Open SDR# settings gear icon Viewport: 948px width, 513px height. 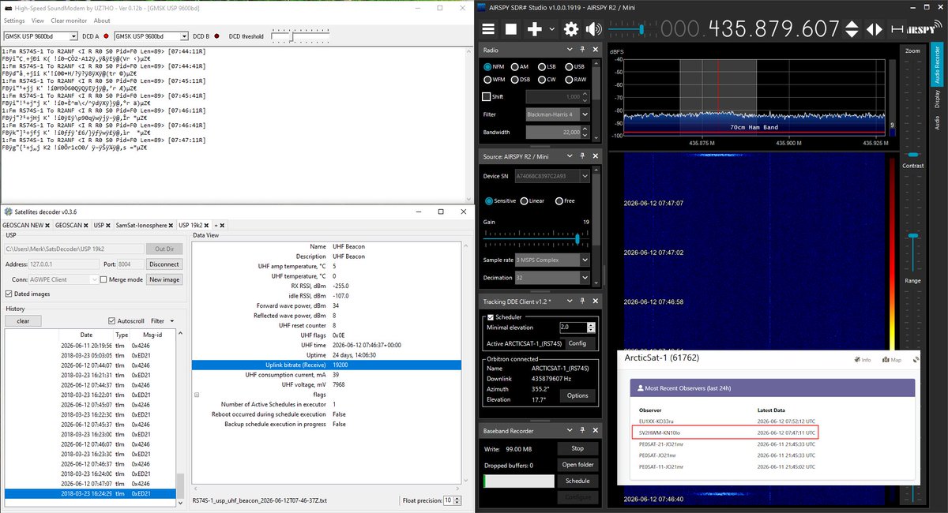[571, 29]
